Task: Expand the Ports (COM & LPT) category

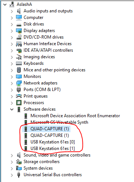Action: tap(12, 90)
